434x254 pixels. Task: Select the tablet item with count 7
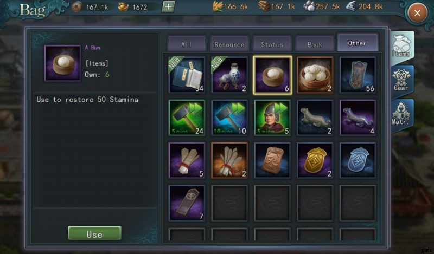187,203
